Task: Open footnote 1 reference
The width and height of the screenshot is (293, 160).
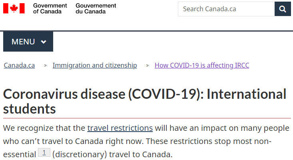Action: 44,152
